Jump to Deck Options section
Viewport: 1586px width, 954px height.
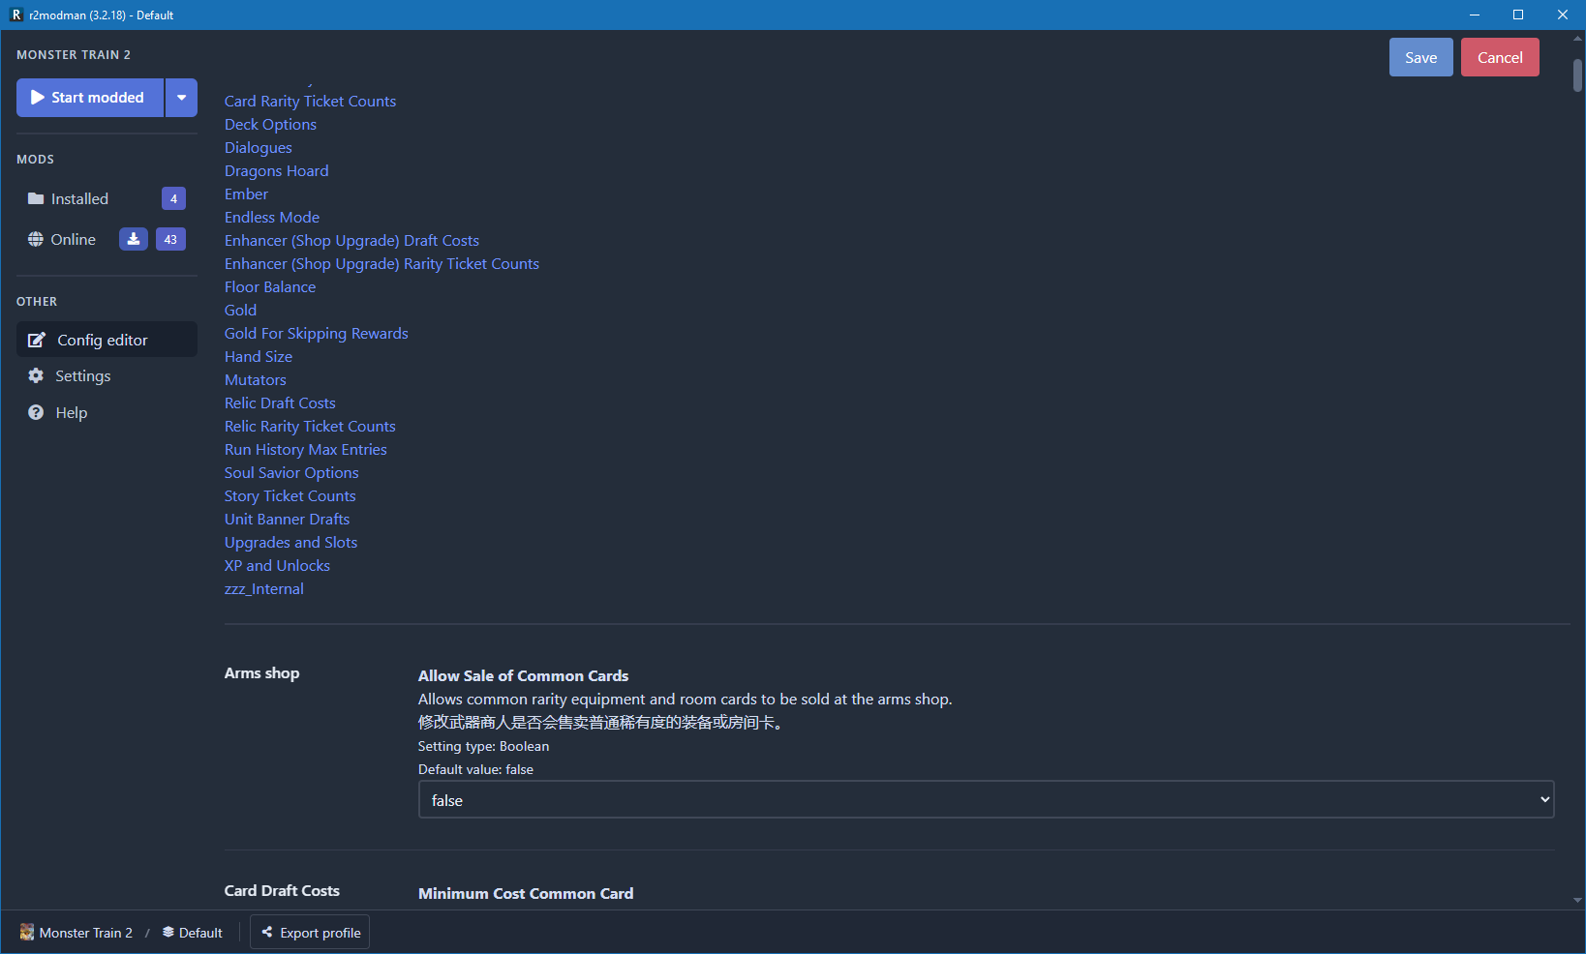(270, 124)
